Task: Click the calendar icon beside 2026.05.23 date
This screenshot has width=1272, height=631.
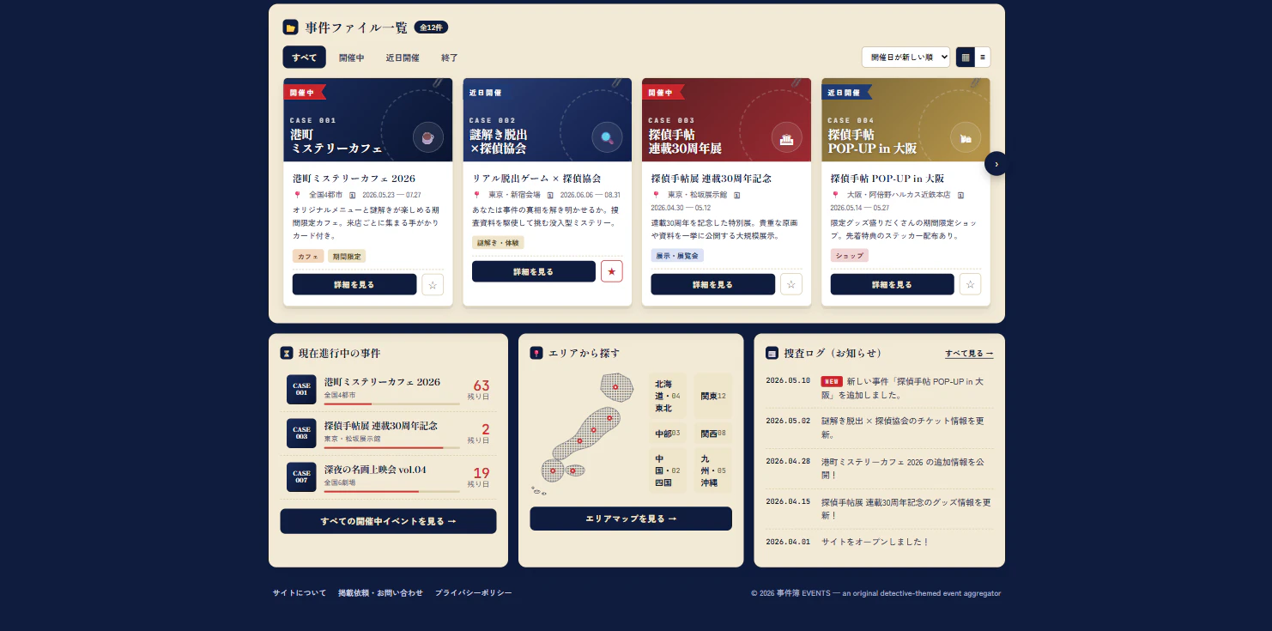Action: [x=353, y=196]
